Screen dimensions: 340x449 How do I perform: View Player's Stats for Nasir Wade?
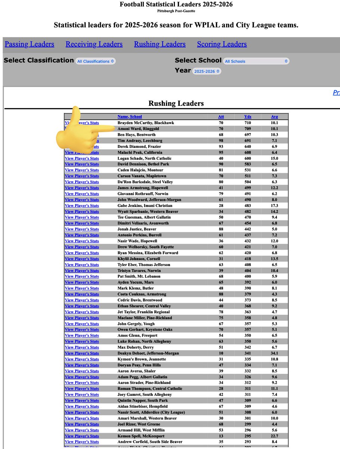point(82,241)
